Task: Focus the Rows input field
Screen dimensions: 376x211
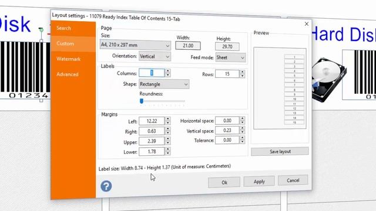Action: [227, 74]
